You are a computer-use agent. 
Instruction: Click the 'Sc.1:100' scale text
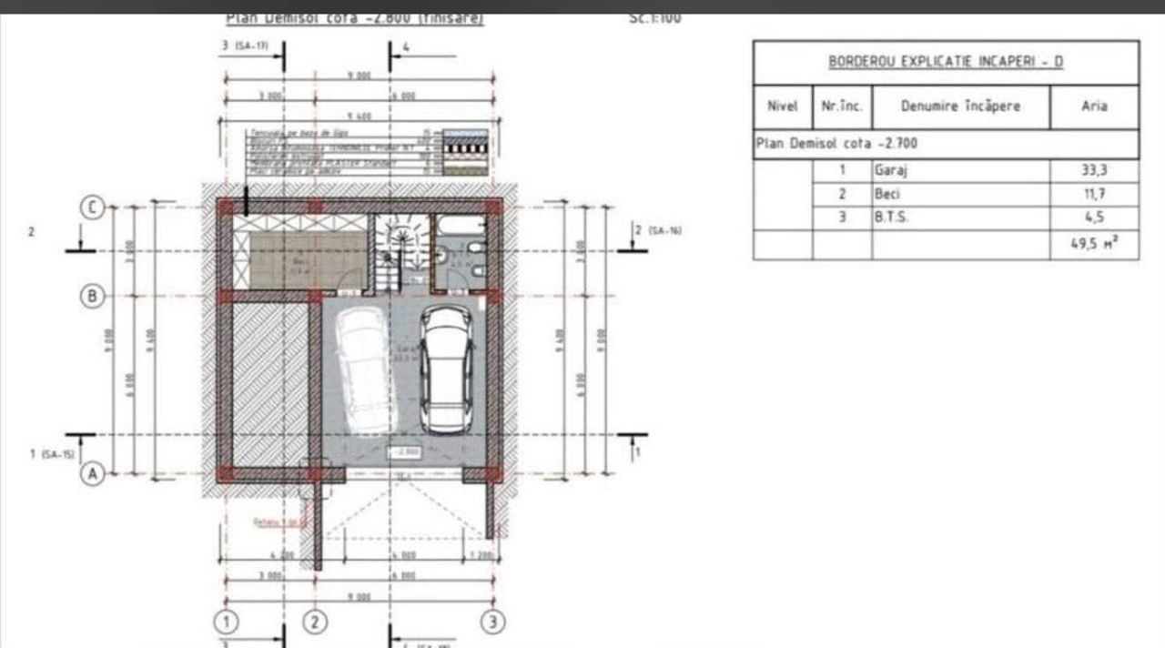[655, 18]
